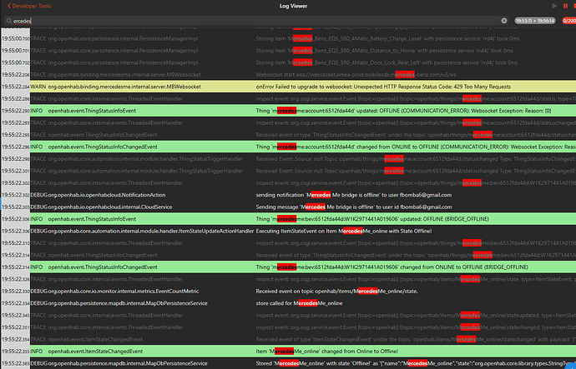
Task: Click the 'Door_Lock_Rear_Left' storing item log entry
Action: [x=387, y=62]
